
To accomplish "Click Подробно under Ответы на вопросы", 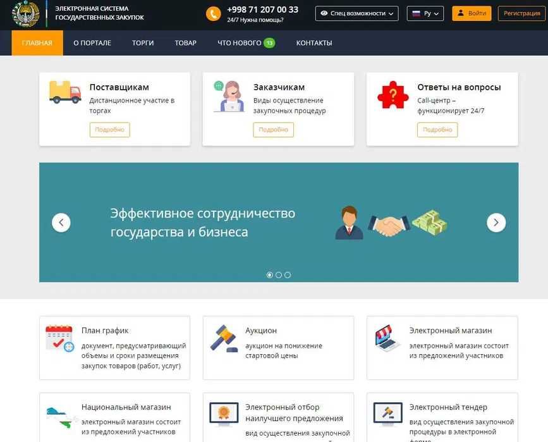I will [x=437, y=130].
